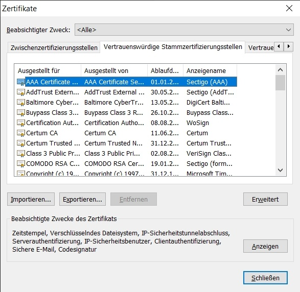Click the COMODO RSA Cer... issuer cell

pyautogui.click(x=114, y=163)
